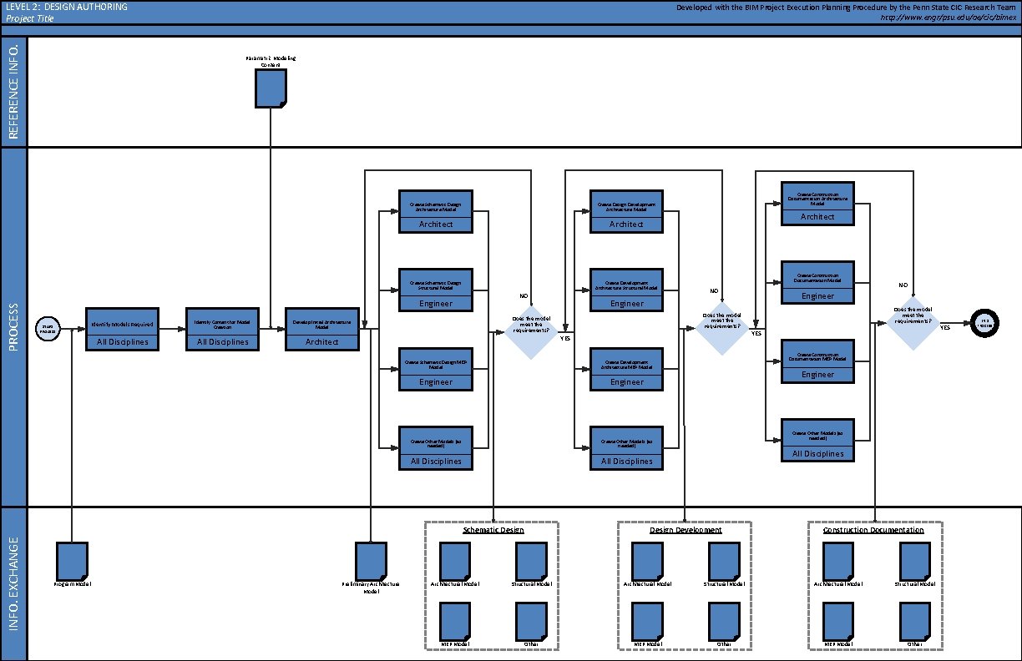
Task: Click the Identify Models Required process box
Action: 122,329
